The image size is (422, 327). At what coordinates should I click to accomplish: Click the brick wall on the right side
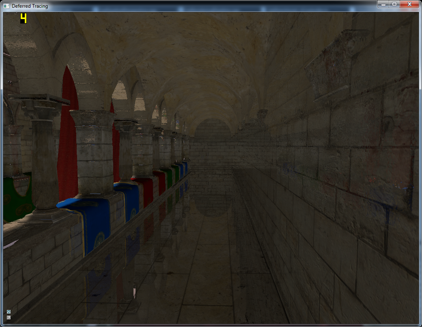(x=345, y=203)
